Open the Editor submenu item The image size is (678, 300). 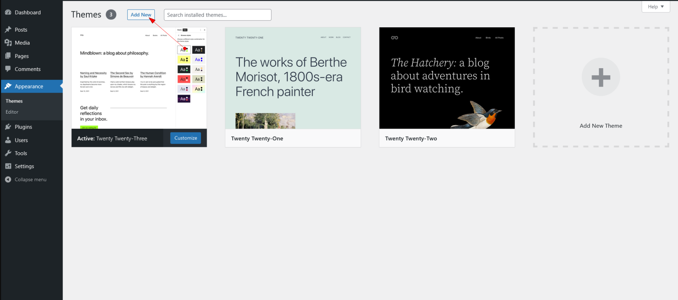[x=12, y=112]
